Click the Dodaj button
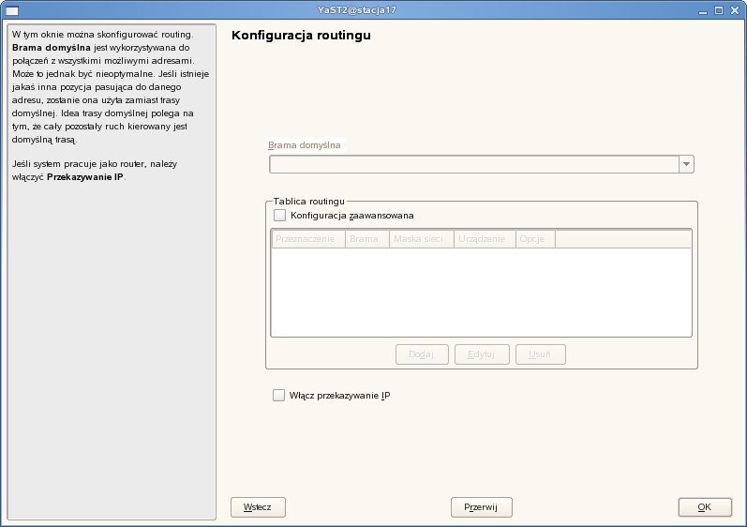This screenshot has height=527, width=747. 422,354
